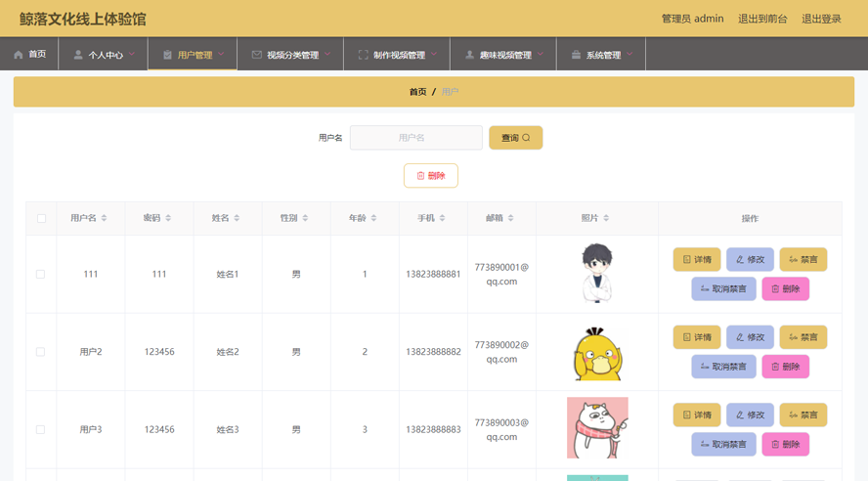Sort table by 用户名 column arrows
The image size is (868, 481).
tap(104, 218)
